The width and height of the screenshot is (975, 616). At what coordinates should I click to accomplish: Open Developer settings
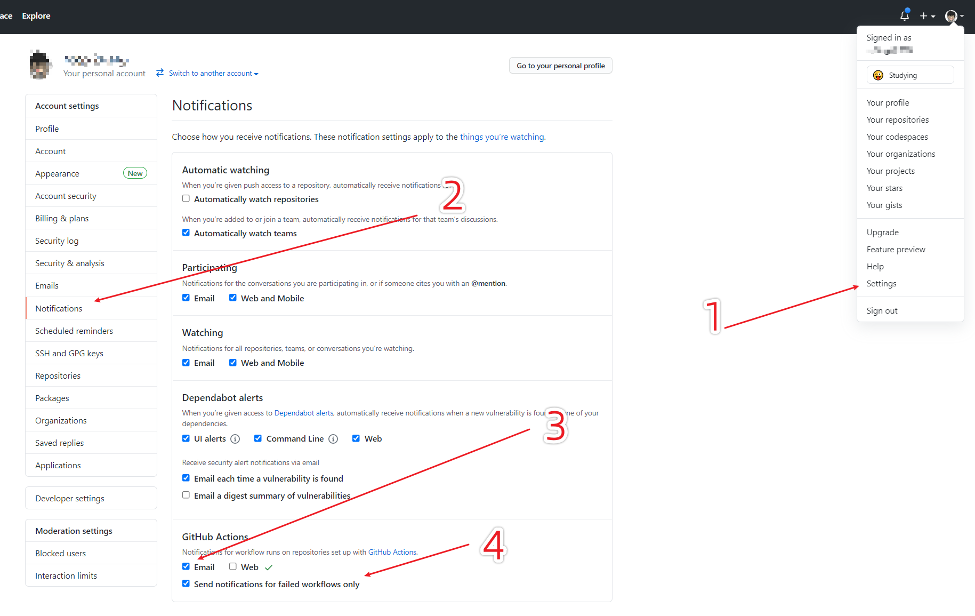pos(91,498)
